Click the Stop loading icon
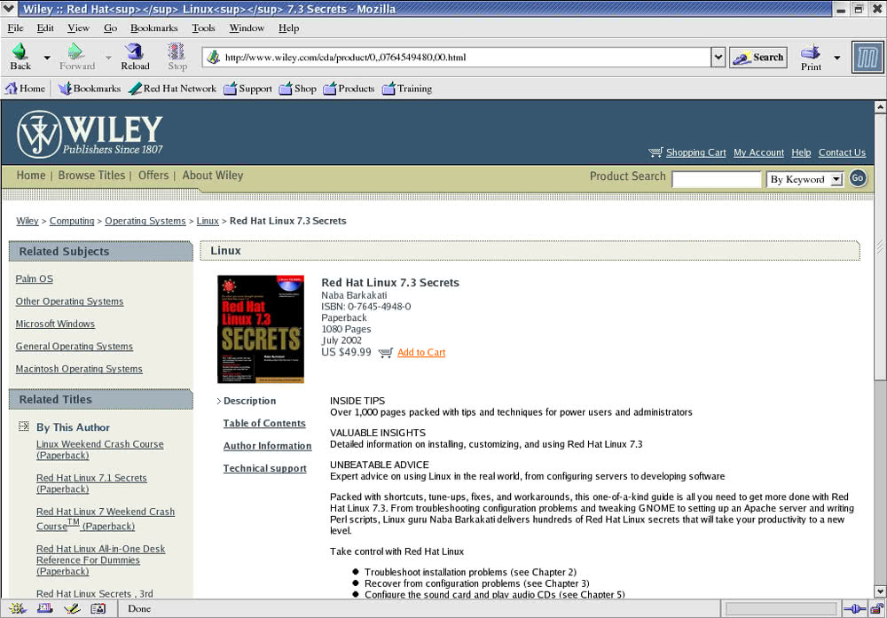Screen dimensions: 887x618 pyautogui.click(x=177, y=51)
